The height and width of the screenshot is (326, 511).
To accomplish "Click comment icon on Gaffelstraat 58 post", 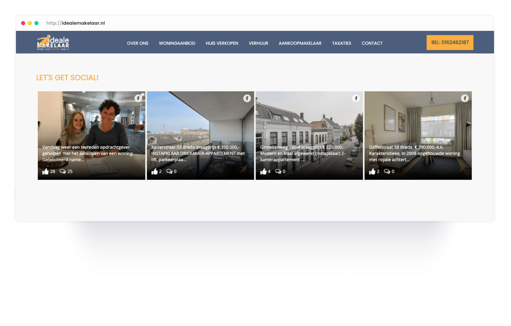I will [x=387, y=171].
